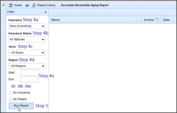Open the Report Library link text
The image size is (177, 113).
click(47, 5)
